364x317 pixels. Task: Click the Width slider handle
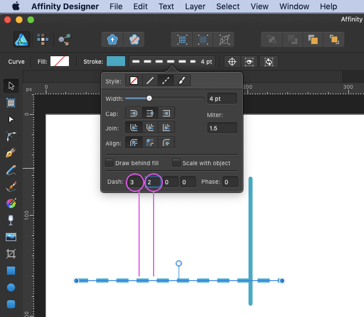coord(149,99)
